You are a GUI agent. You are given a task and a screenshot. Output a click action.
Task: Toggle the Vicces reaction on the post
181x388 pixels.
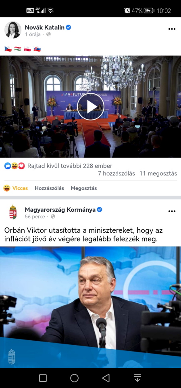click(16, 188)
